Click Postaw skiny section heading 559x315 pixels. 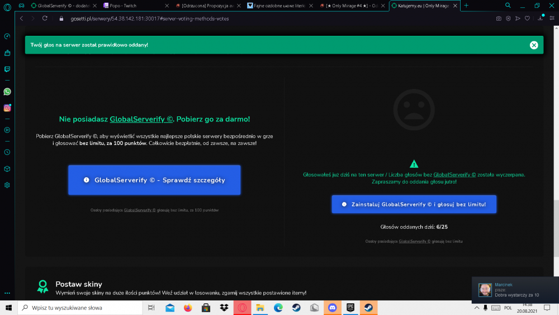coord(79,284)
